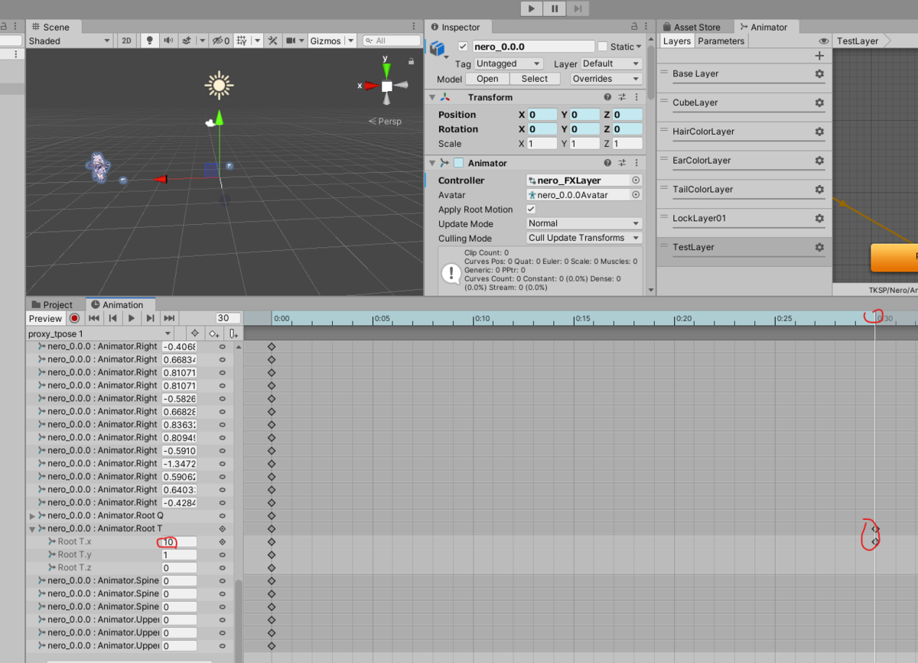
Task: Toggle the nero_0.0.0 active checkbox
Action: (x=462, y=46)
